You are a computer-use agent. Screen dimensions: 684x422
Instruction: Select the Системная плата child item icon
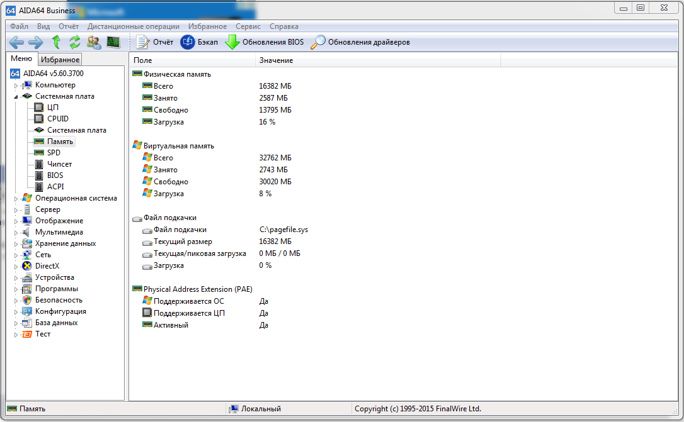[x=39, y=130]
